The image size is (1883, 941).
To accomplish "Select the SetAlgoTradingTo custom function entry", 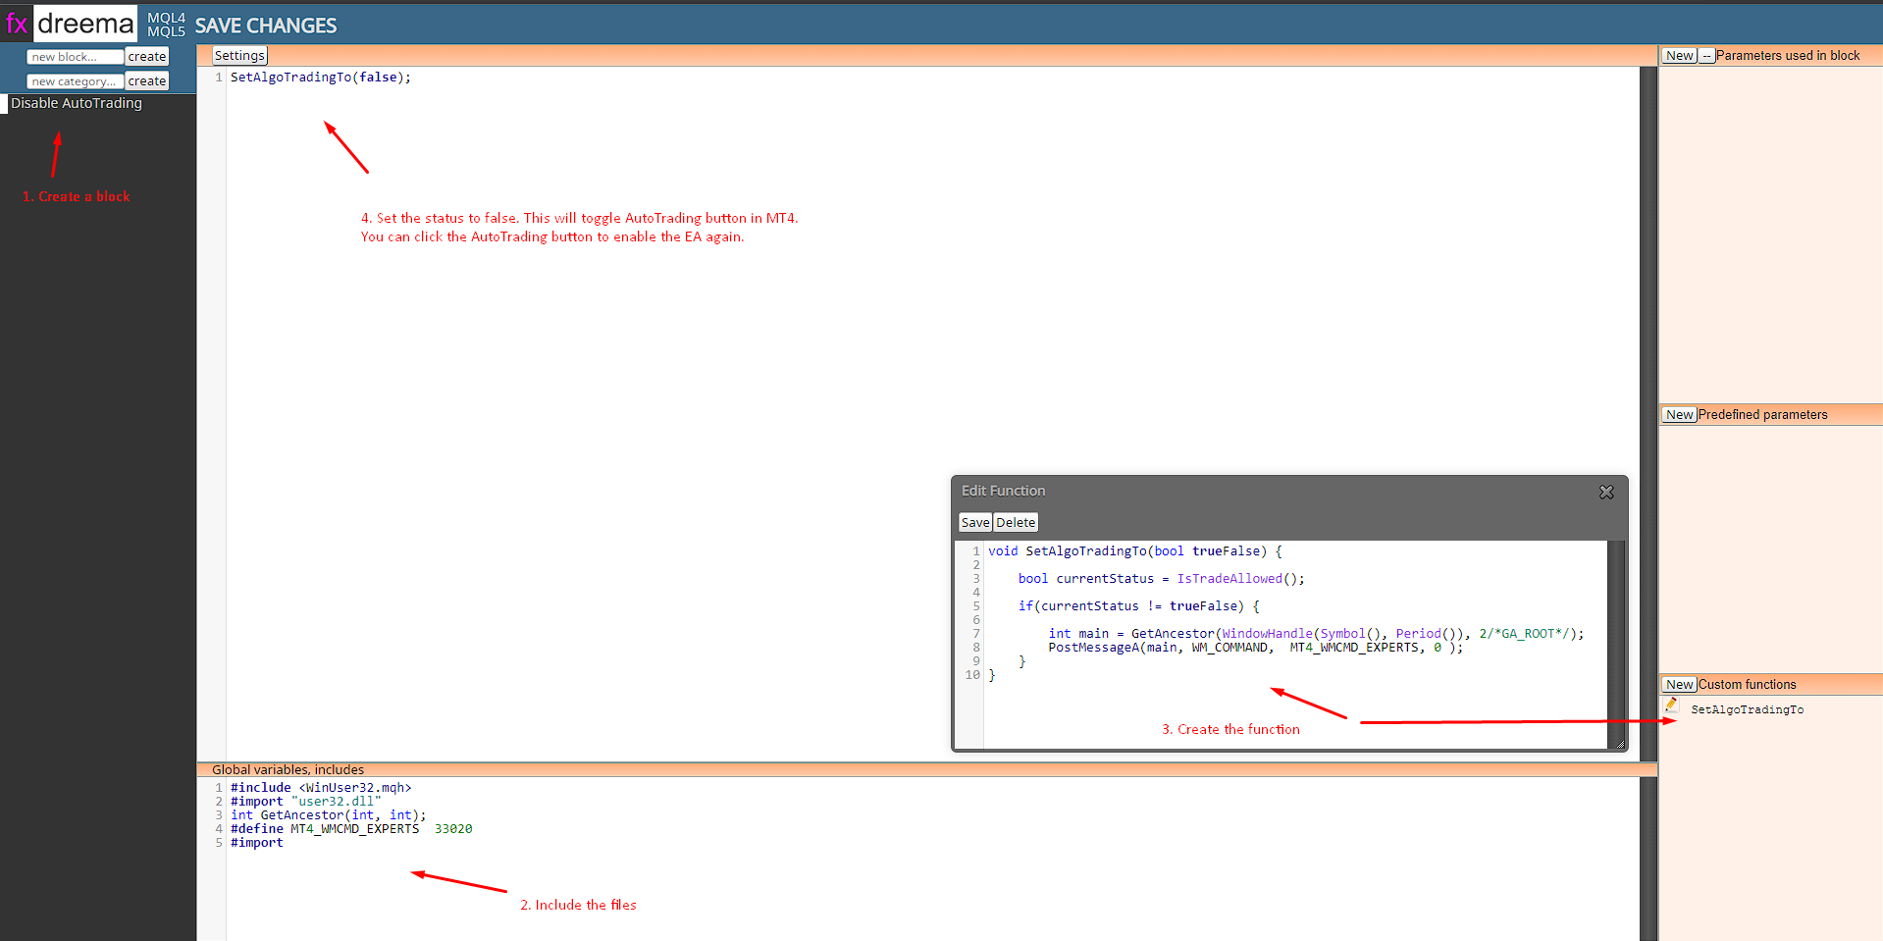I will pos(1747,709).
